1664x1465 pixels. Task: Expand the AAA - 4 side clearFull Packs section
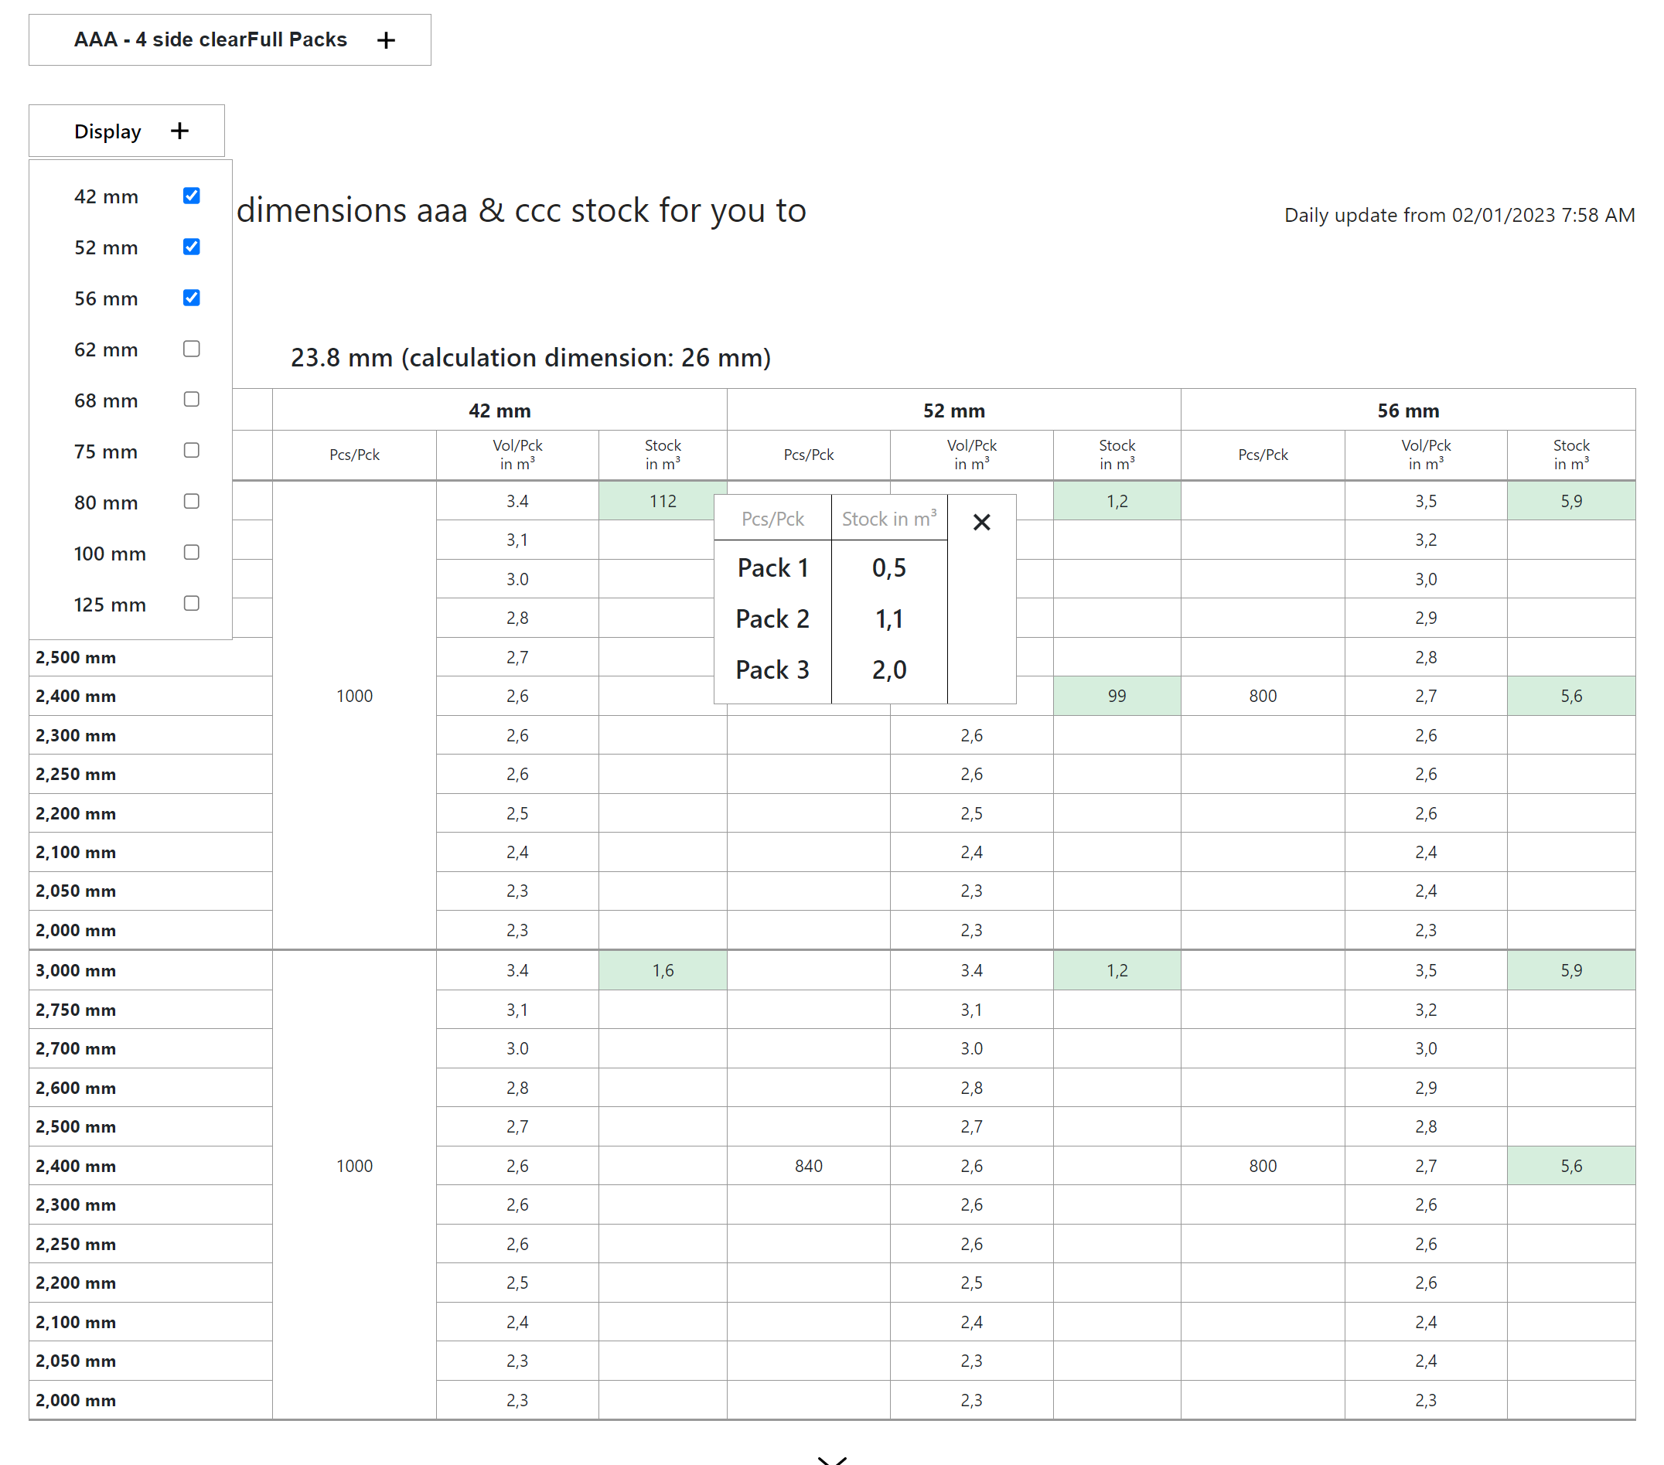[x=386, y=39]
